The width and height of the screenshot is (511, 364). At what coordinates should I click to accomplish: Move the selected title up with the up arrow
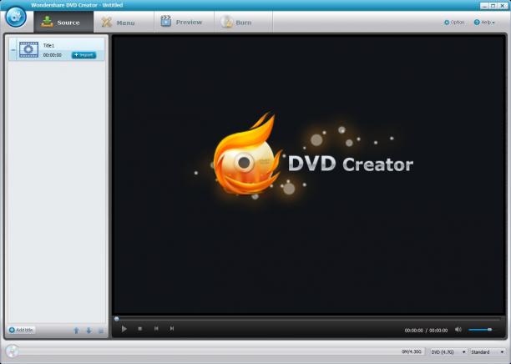coord(76,331)
